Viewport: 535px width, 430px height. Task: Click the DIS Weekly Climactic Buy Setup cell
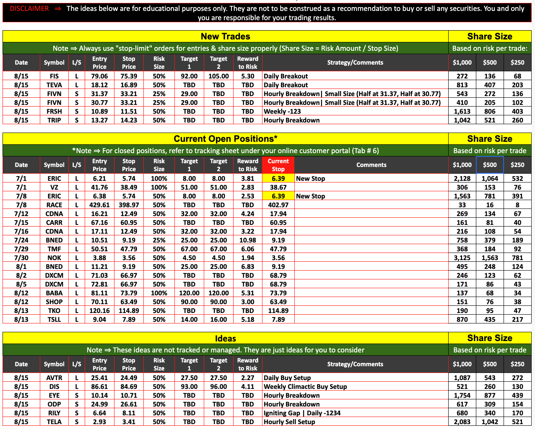tap(305, 386)
